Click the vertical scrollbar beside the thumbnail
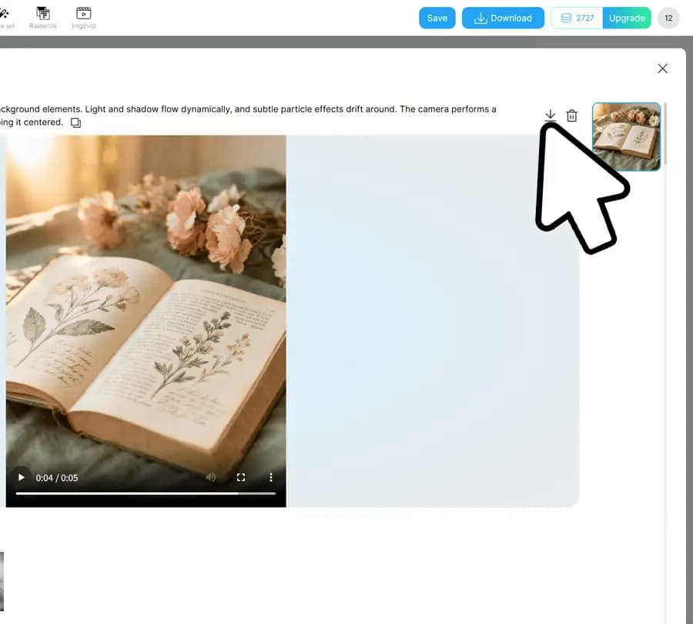The image size is (693, 624). 665,135
